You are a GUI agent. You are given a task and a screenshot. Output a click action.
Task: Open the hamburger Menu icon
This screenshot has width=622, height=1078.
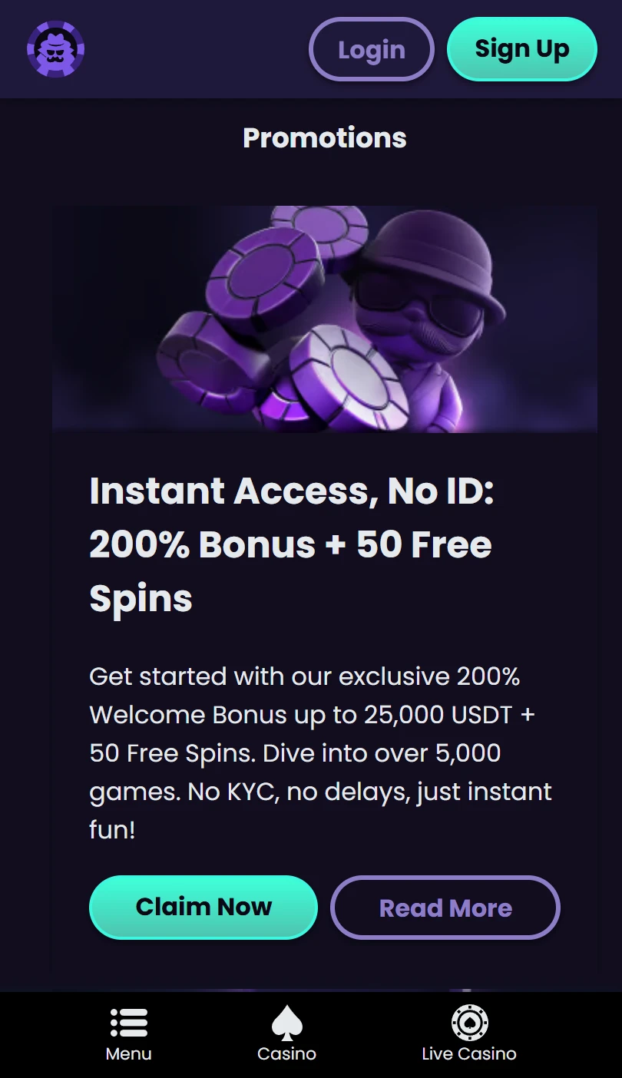(x=129, y=1022)
